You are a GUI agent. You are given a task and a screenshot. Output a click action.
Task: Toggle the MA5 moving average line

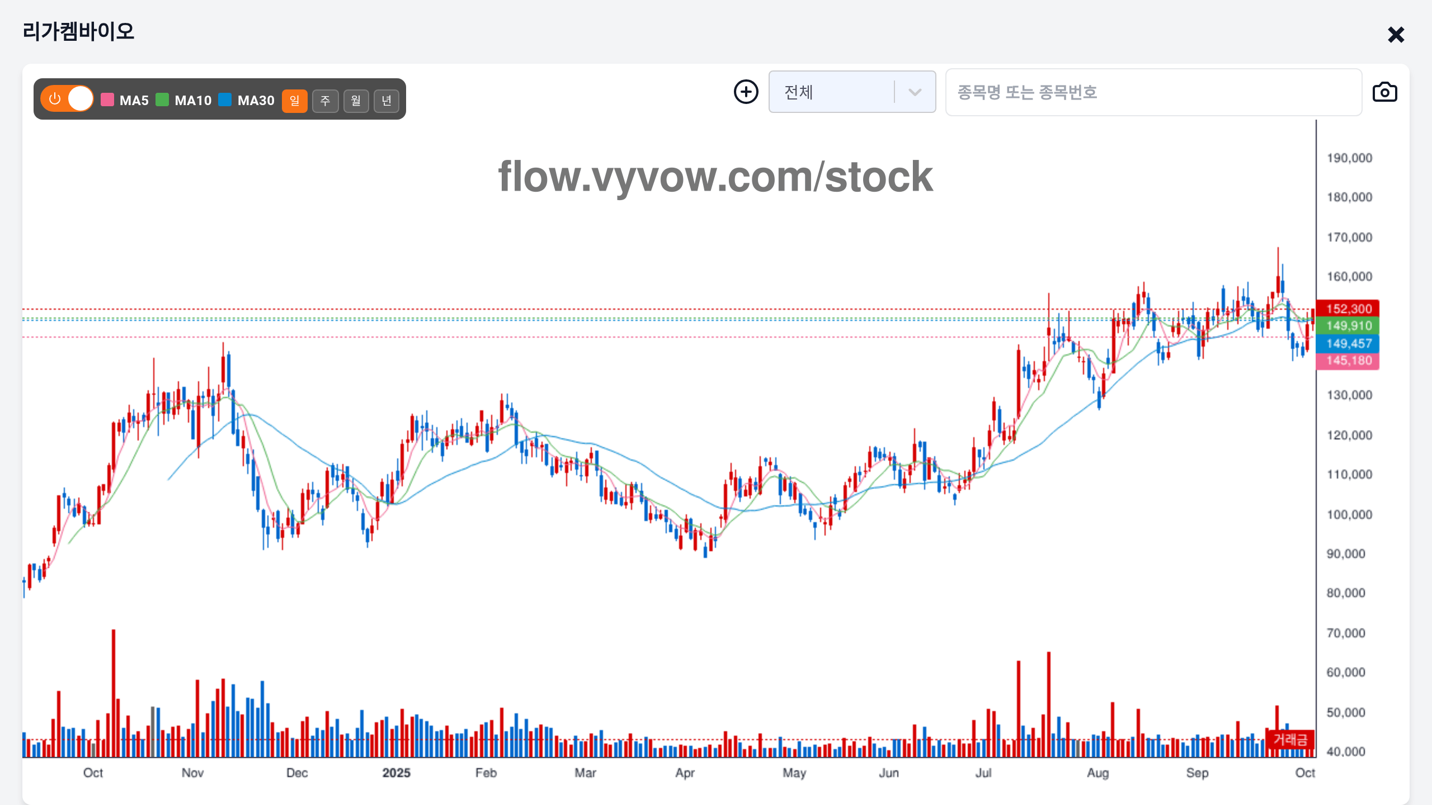pyautogui.click(x=134, y=101)
